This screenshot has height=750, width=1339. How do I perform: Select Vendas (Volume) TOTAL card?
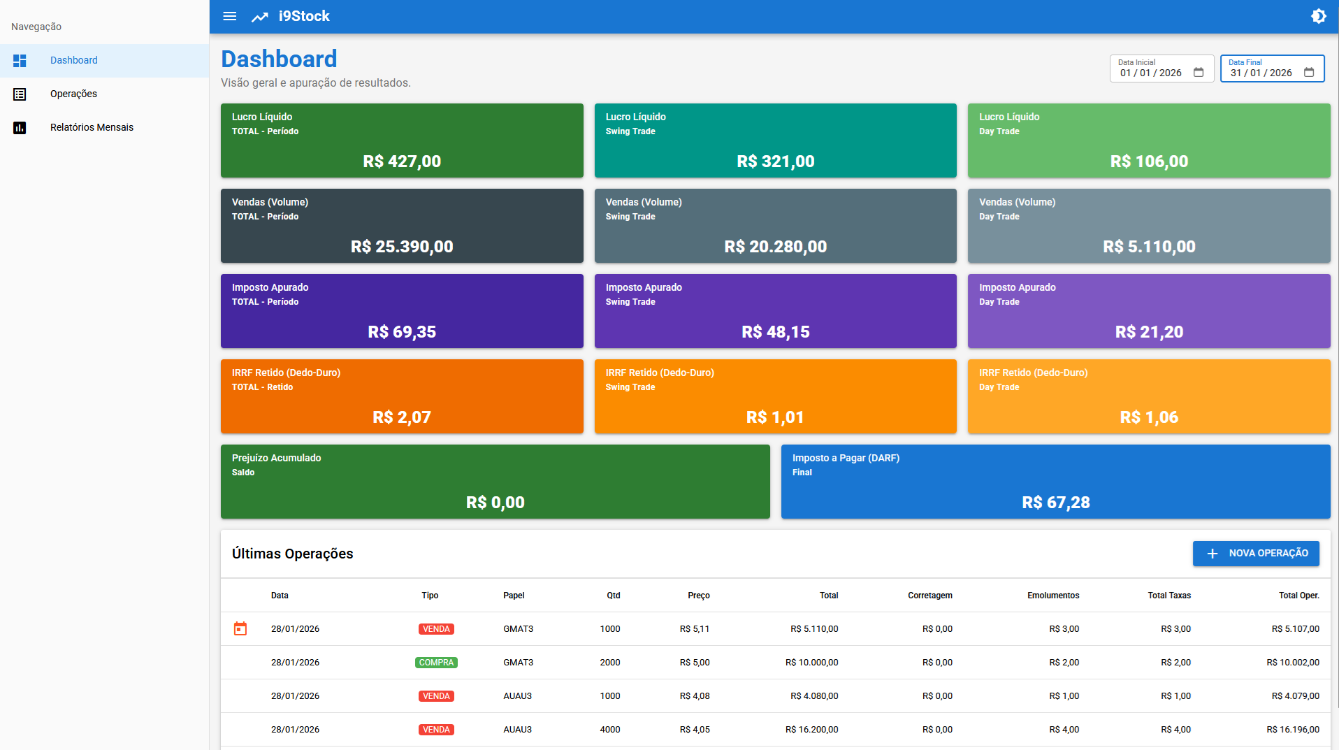click(402, 226)
